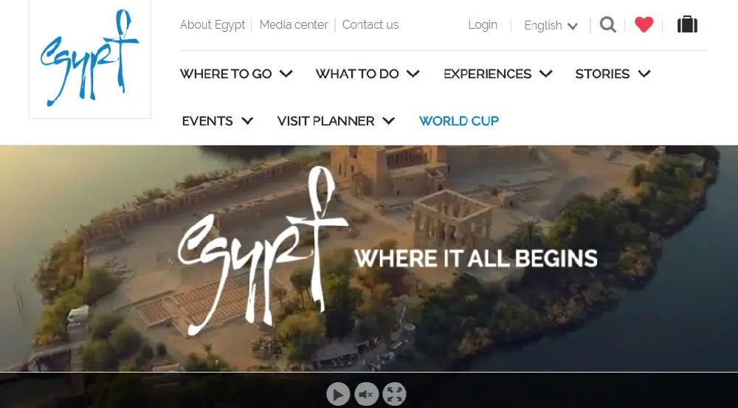Toggle the video mute speaker button

point(366,395)
